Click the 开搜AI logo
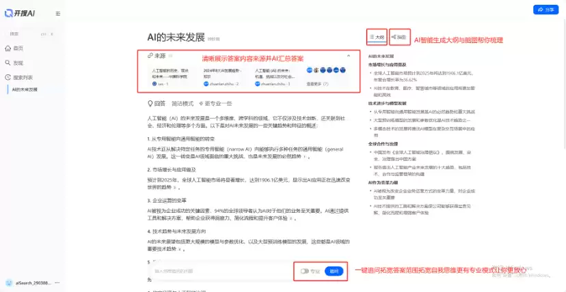 [x=20, y=14]
